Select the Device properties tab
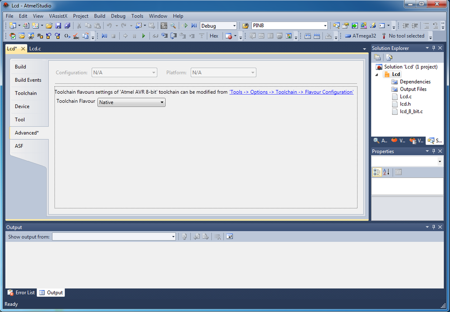450x312 pixels. pyautogui.click(x=22, y=106)
